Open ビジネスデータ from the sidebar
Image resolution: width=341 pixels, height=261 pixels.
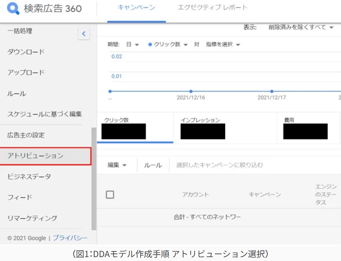[x=29, y=176]
